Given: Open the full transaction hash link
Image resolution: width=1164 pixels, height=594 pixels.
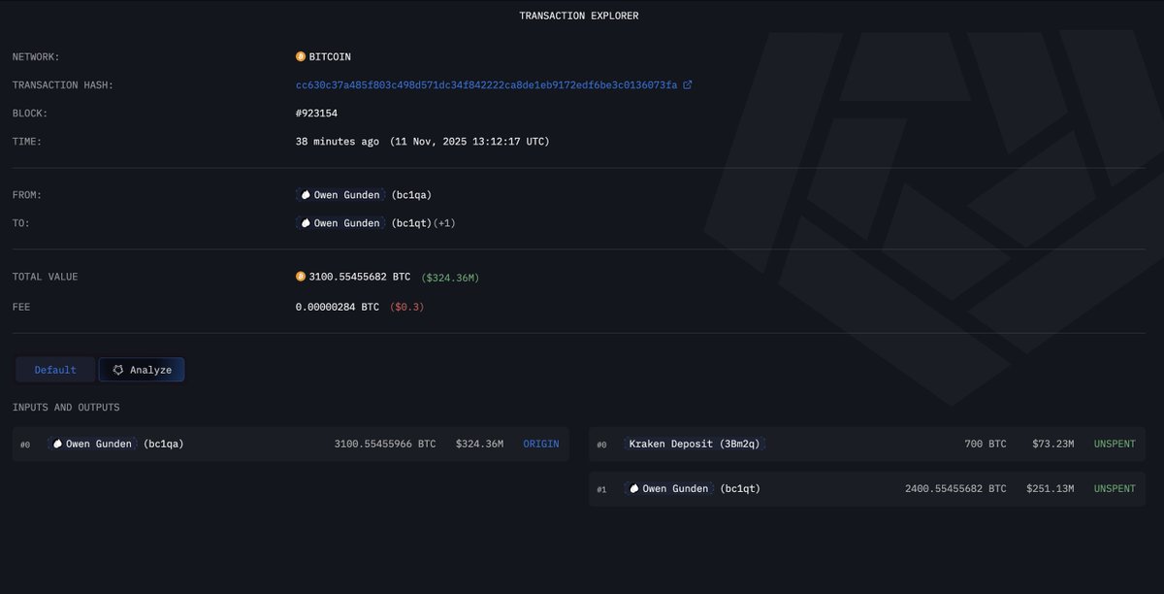Looking at the screenshot, I should coord(483,83).
